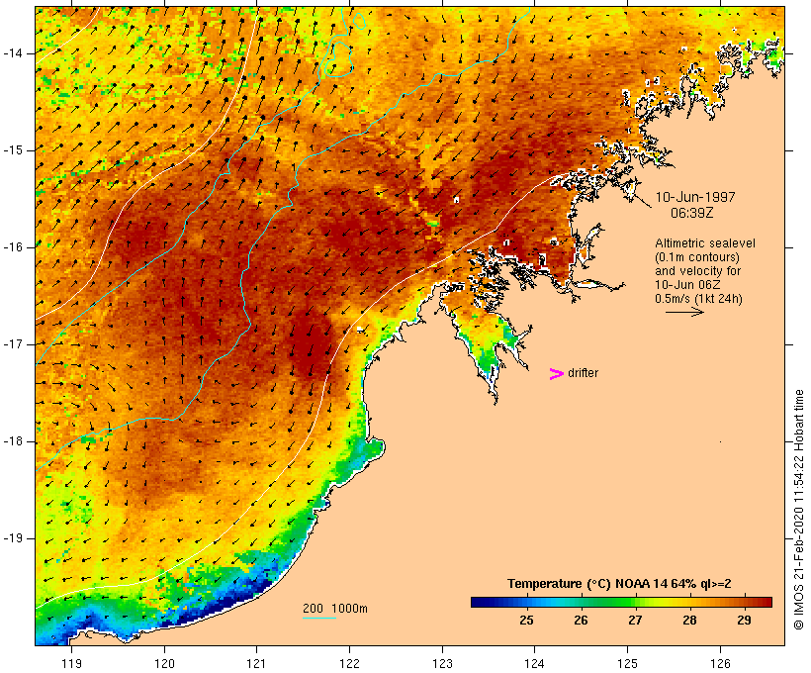Click the longitude axis label '123'
Screen dimensions: 811x673
click(x=442, y=663)
